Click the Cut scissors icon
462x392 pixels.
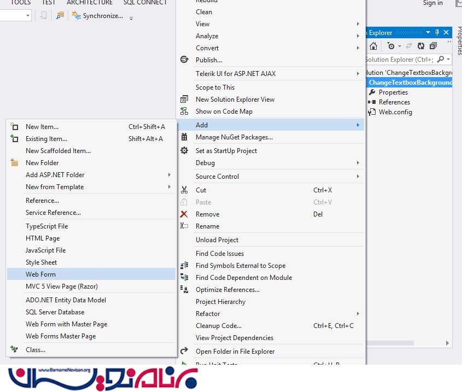pos(184,190)
